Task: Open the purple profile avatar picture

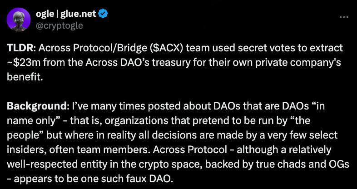Action: (19, 20)
